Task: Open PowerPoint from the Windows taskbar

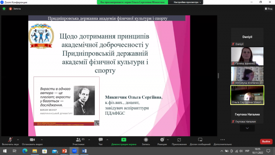Action: pos(64,151)
